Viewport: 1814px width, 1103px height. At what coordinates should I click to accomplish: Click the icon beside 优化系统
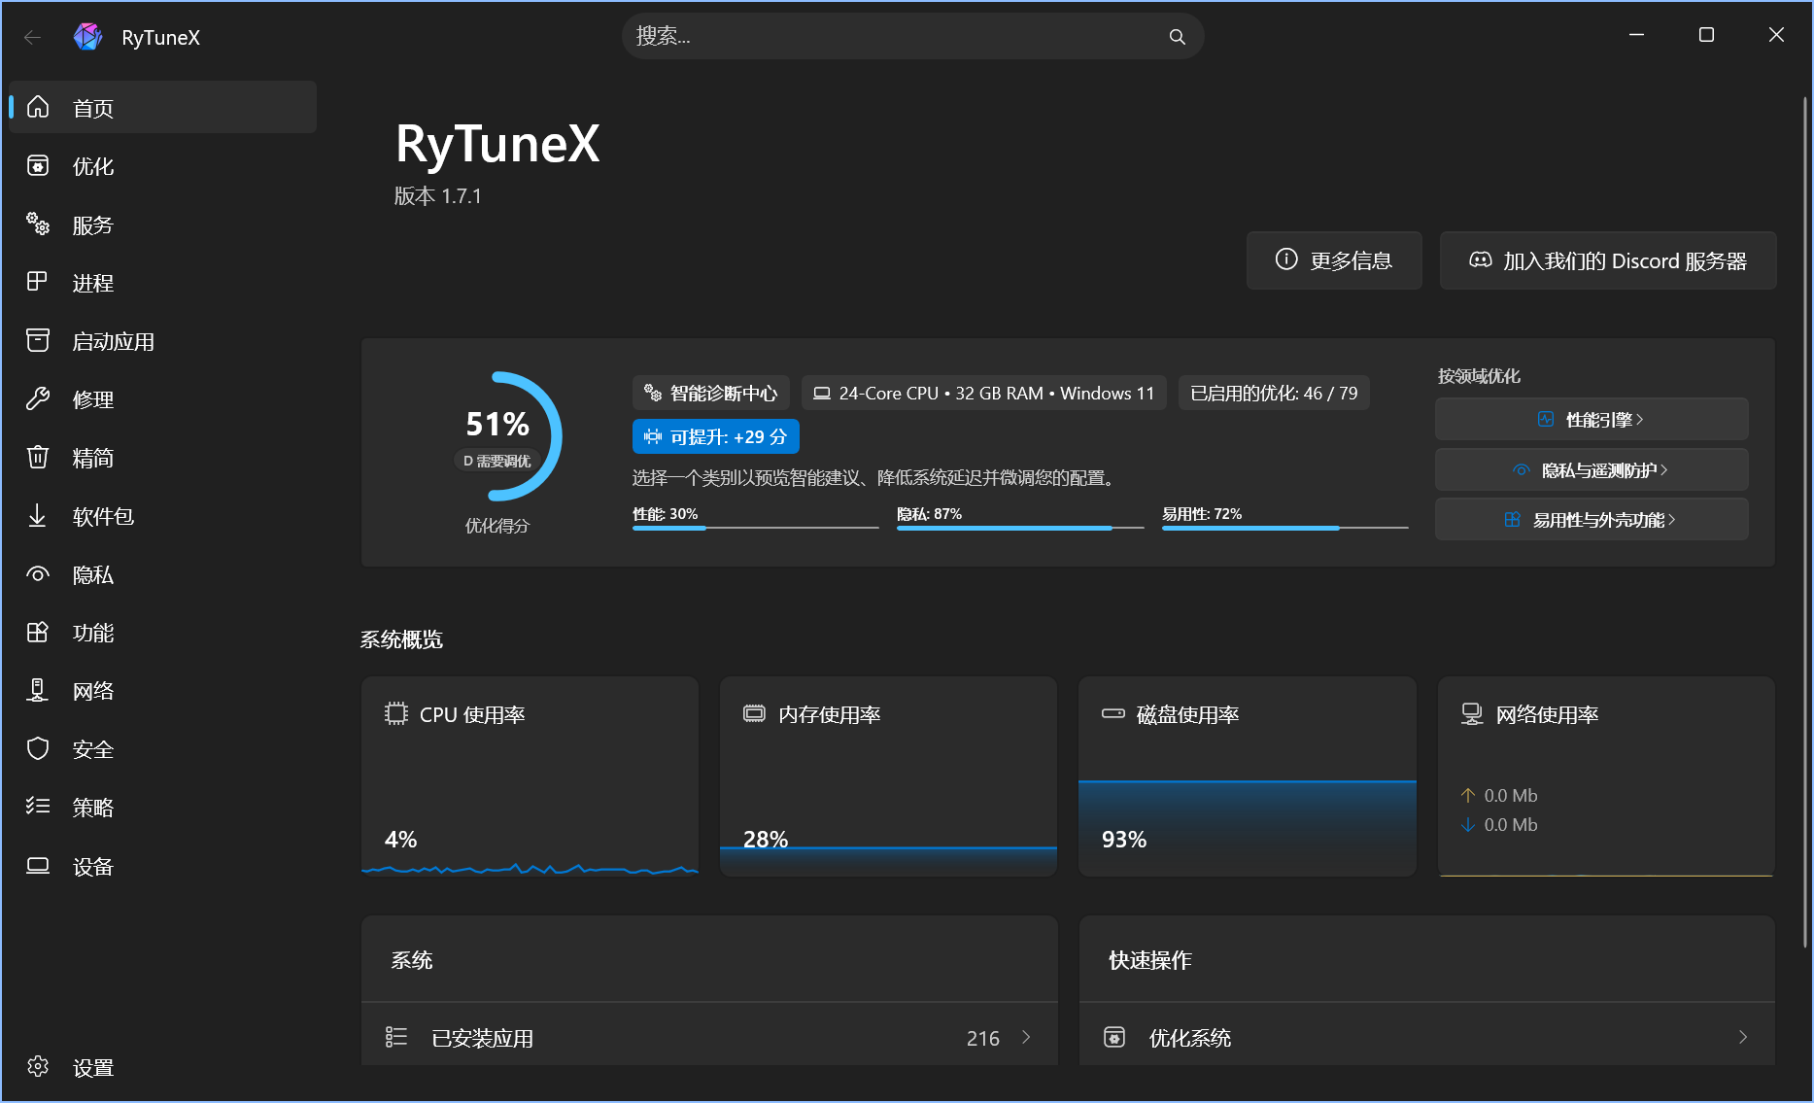pos(1114,1037)
